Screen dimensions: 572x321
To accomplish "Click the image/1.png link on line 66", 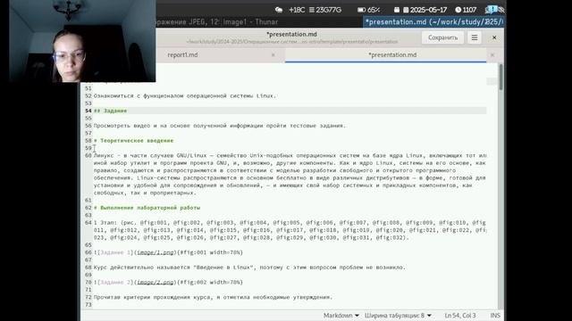I will tap(156, 252).
